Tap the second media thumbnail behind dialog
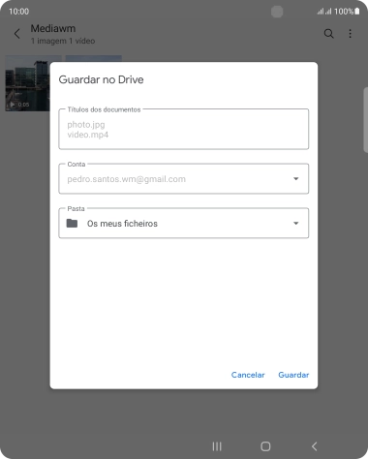Screen dimensions: 368x459 94,58
